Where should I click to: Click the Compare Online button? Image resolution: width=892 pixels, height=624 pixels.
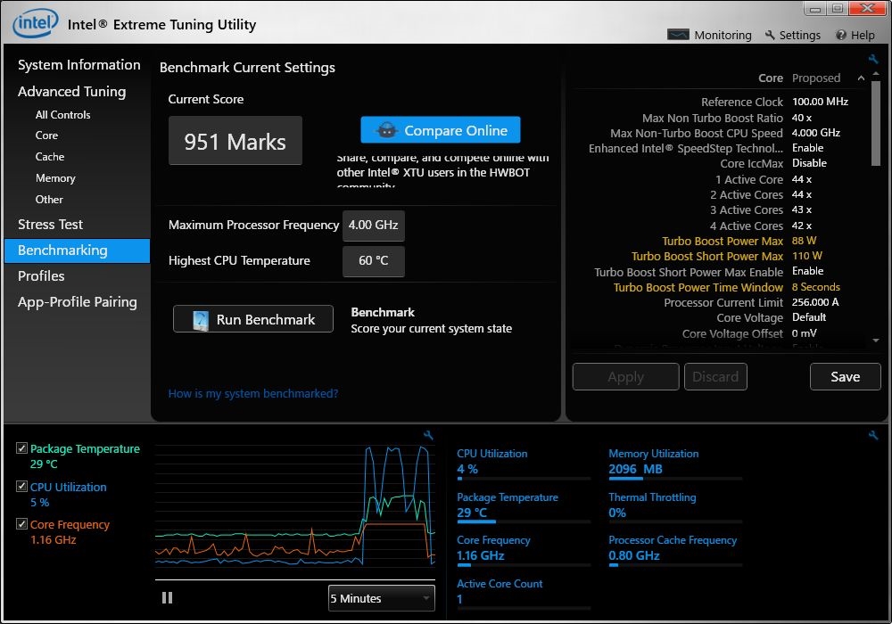pyautogui.click(x=441, y=130)
